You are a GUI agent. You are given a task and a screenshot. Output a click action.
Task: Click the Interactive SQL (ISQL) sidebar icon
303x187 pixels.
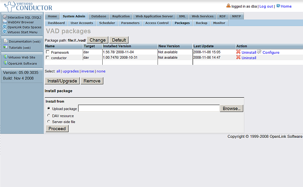point(5,17)
